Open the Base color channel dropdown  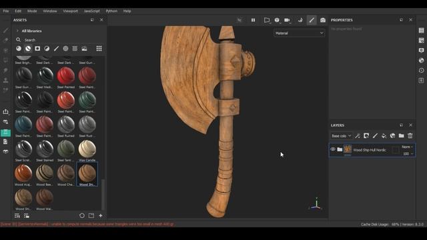tap(341, 135)
